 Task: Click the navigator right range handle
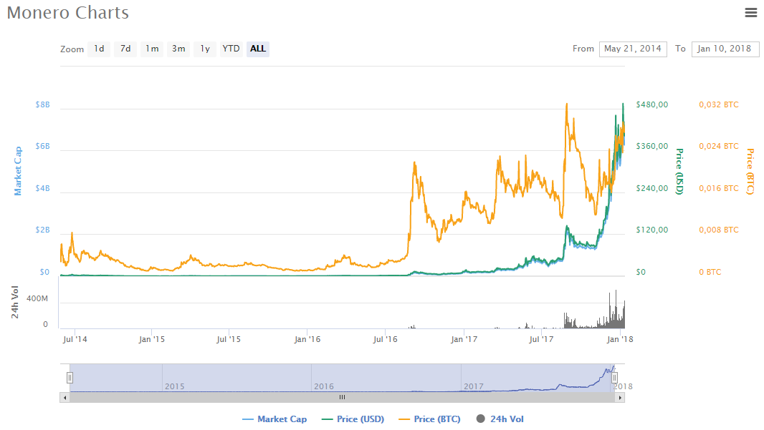pos(614,378)
